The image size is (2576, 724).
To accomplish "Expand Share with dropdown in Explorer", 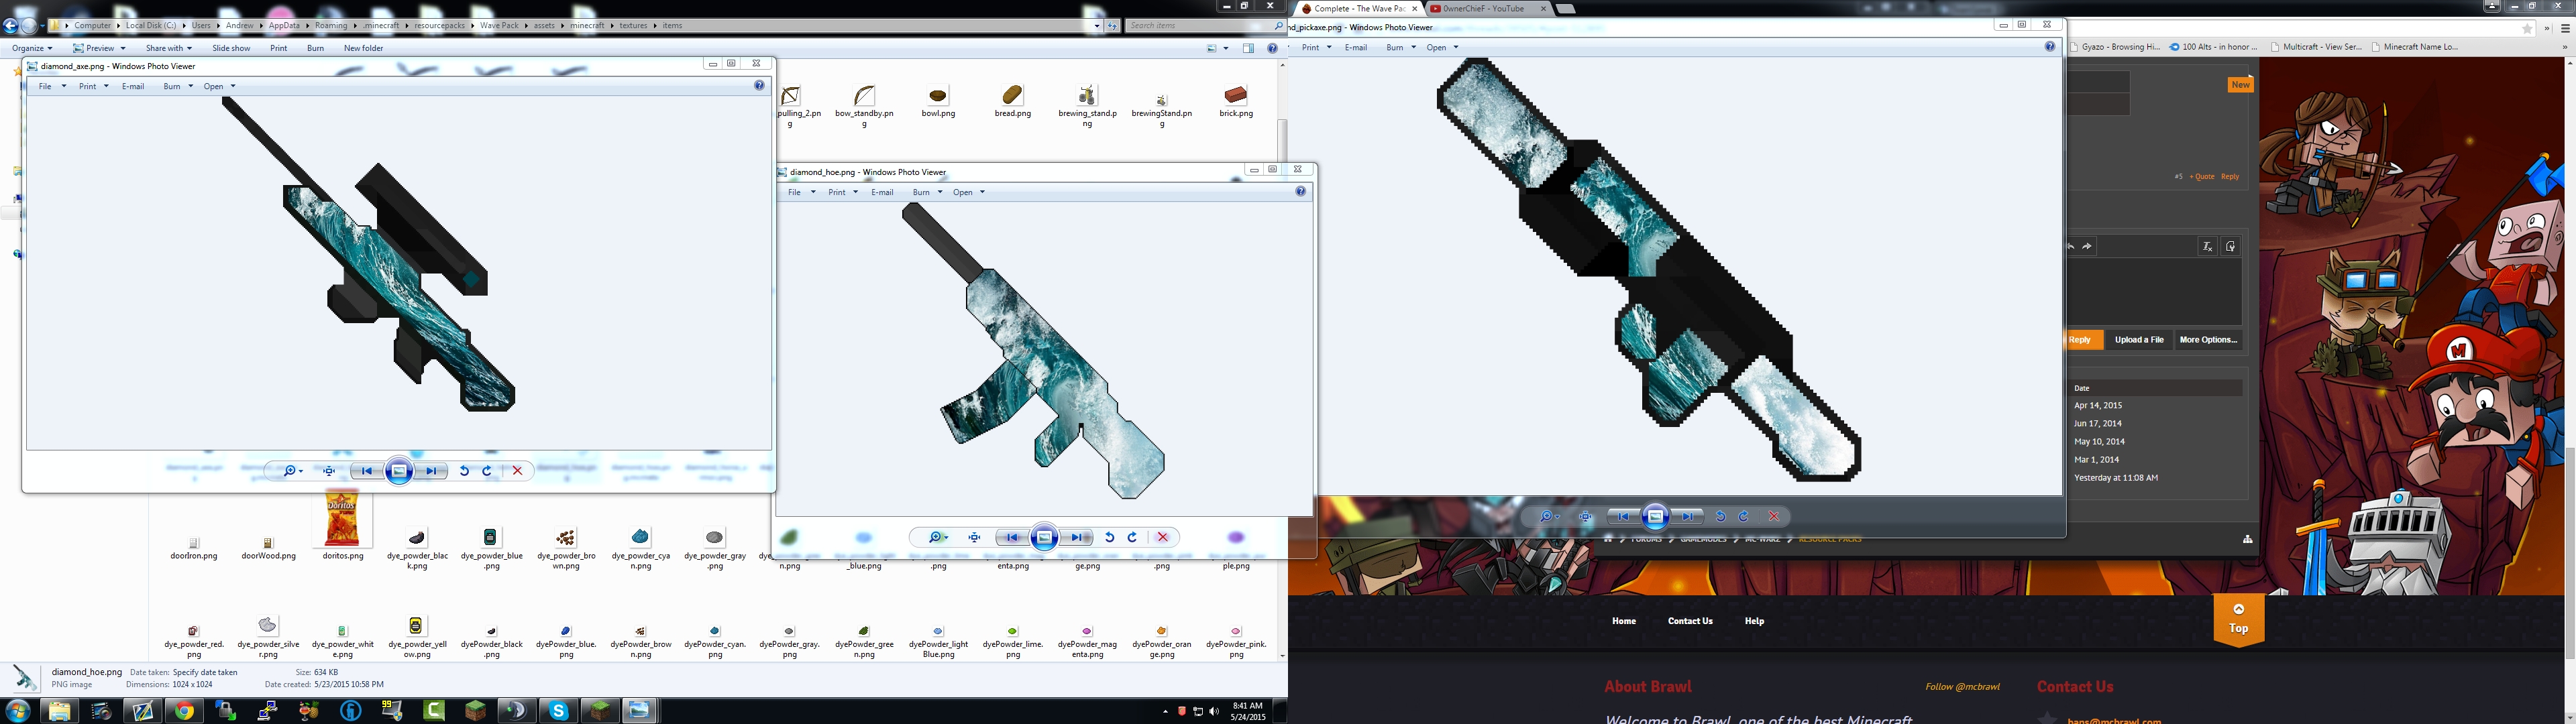I will tap(168, 48).
